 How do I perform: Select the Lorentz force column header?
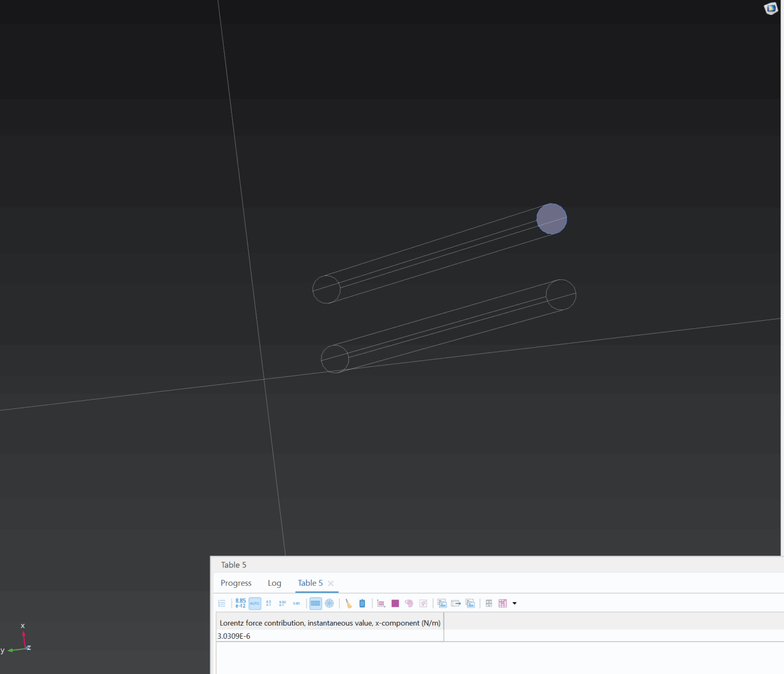[330, 623]
